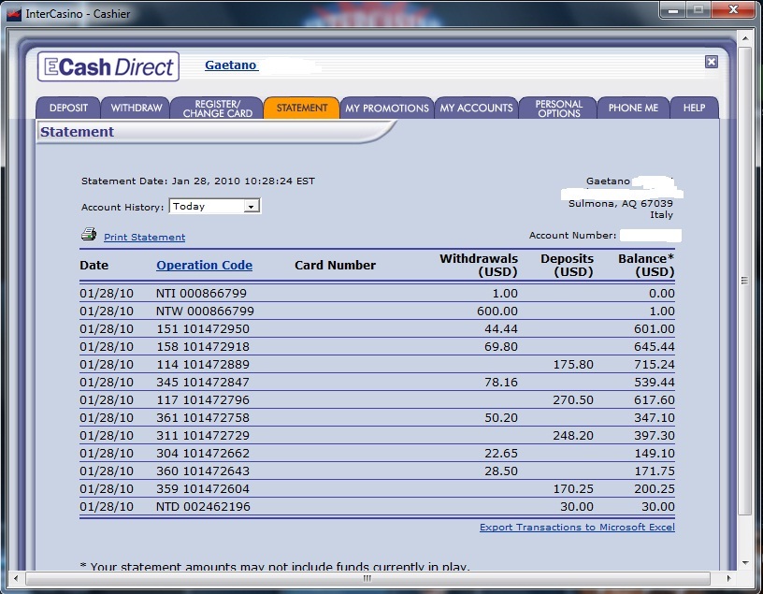Click the Print Statement link
Screen dimensions: 763x594
click(145, 237)
